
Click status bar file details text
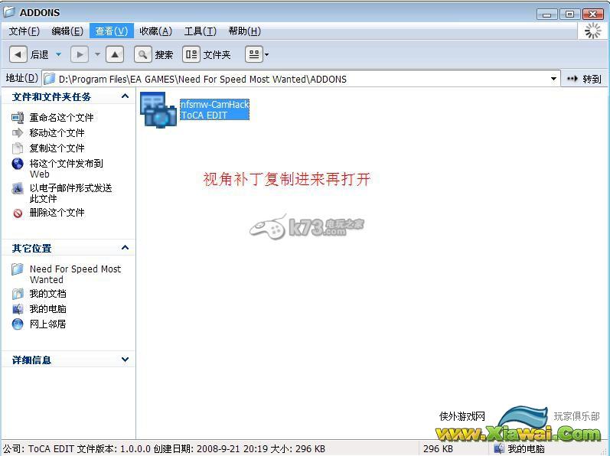point(164,449)
